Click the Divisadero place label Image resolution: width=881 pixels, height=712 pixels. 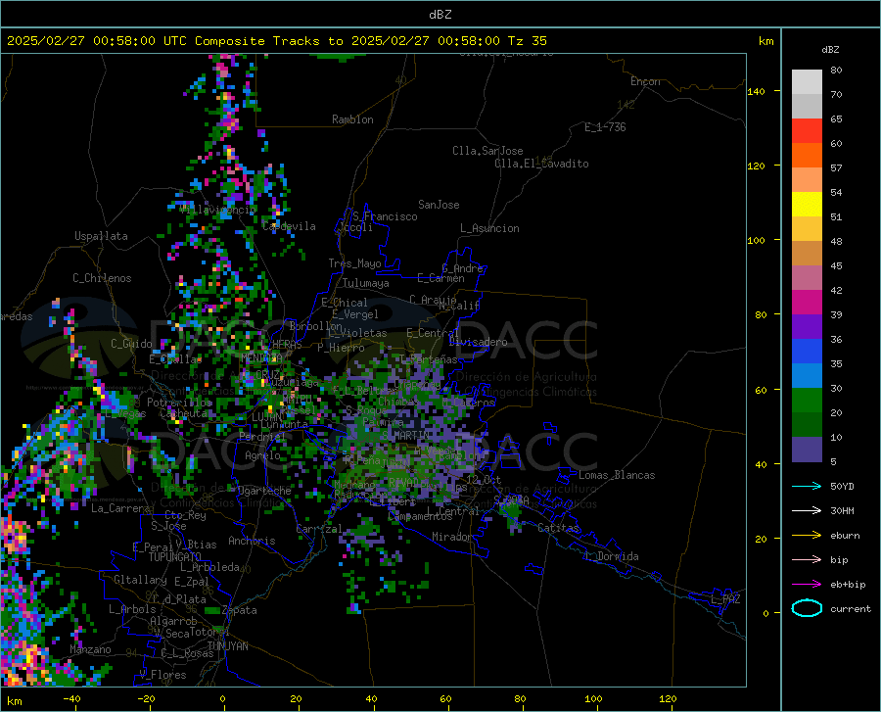point(478,342)
